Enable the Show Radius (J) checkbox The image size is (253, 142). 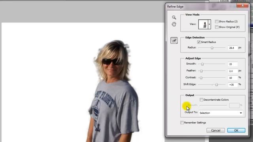217,21
